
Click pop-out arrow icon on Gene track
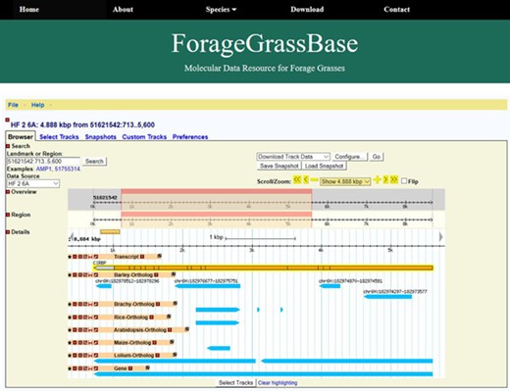tap(96, 368)
